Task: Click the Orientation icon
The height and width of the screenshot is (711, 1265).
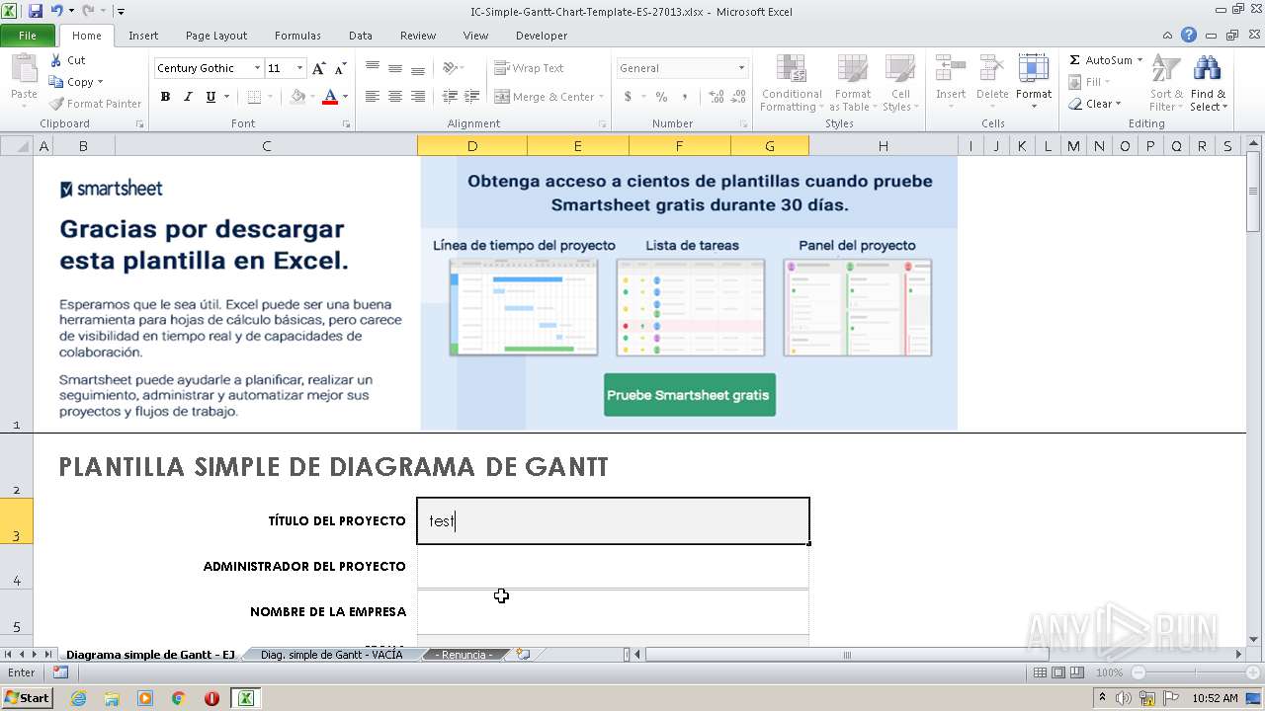Action: click(x=451, y=68)
